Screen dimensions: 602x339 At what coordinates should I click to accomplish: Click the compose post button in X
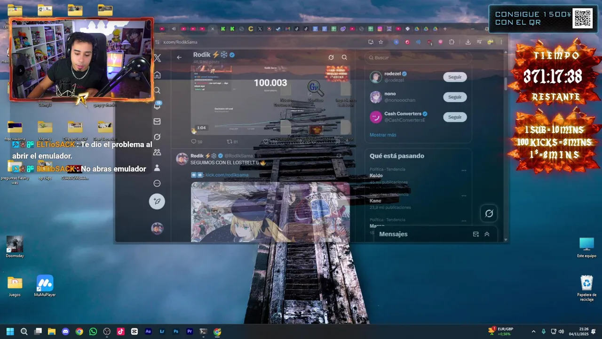[157, 201]
